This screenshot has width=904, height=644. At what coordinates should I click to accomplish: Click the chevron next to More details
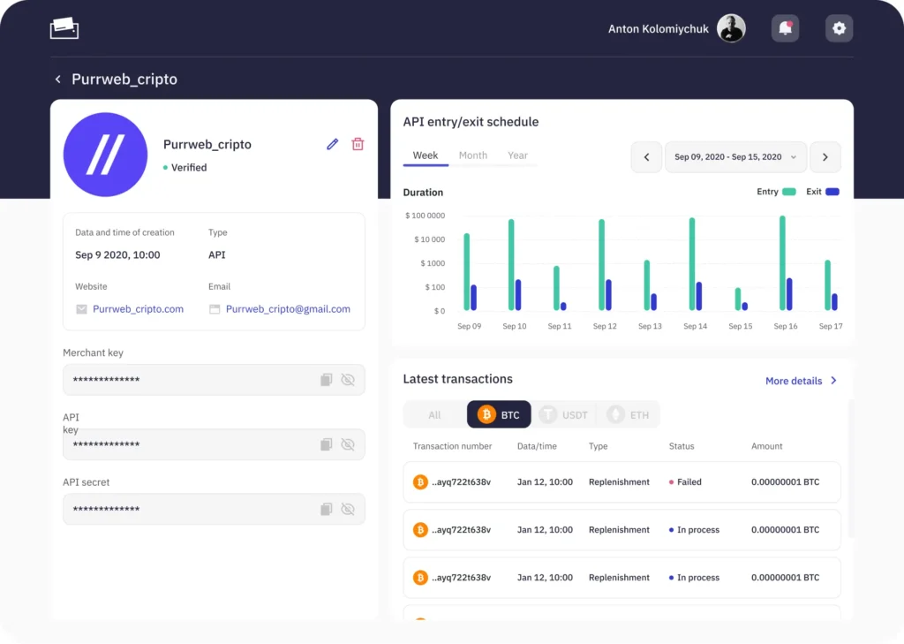(x=833, y=380)
